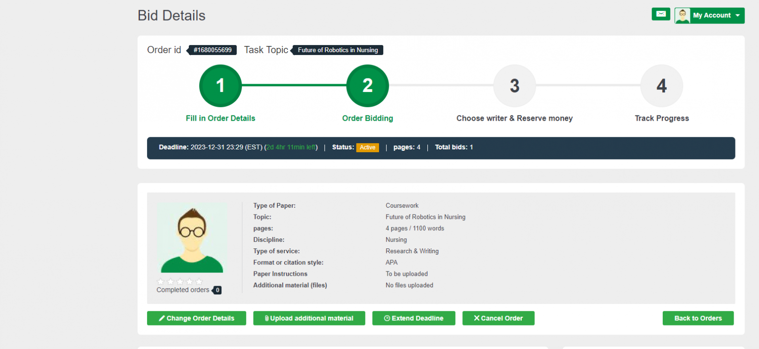Select step 3 Choose writer circle
The height and width of the screenshot is (349, 759).
(x=515, y=86)
